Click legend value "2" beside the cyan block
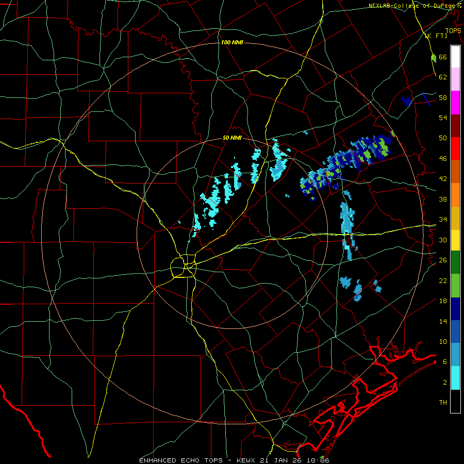The image size is (464, 464). 444,383
